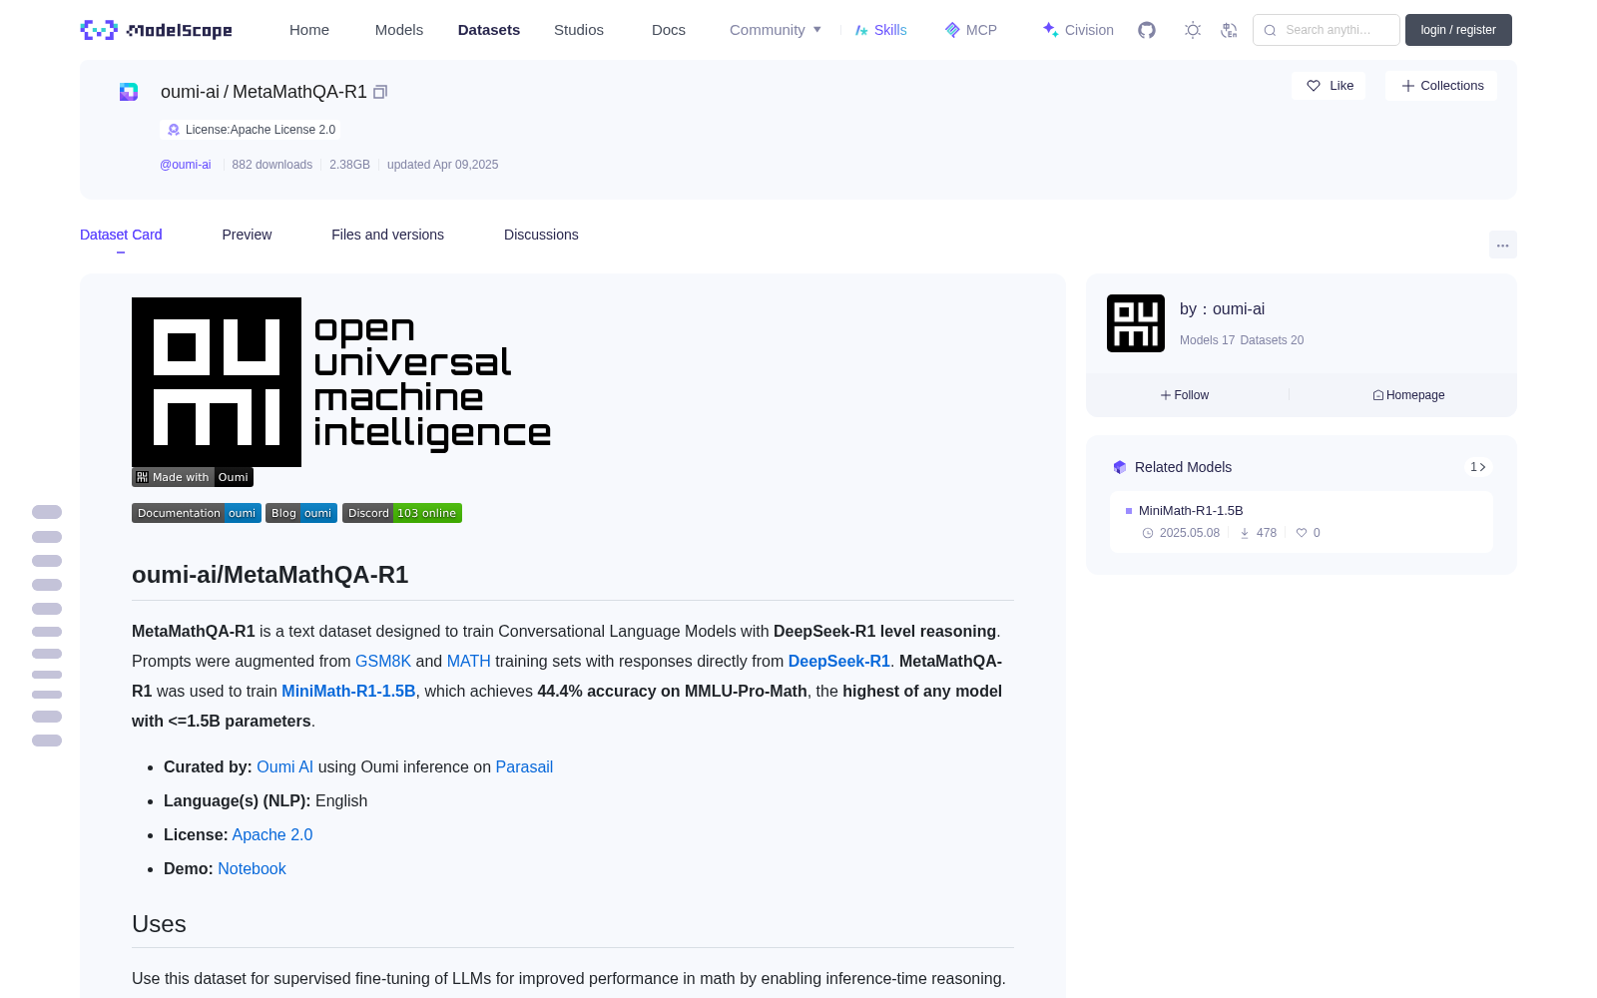Copy the dataset name oumi-ai/MetaMathQA-R1
Image resolution: width=1597 pixels, height=998 pixels.
tap(380, 92)
